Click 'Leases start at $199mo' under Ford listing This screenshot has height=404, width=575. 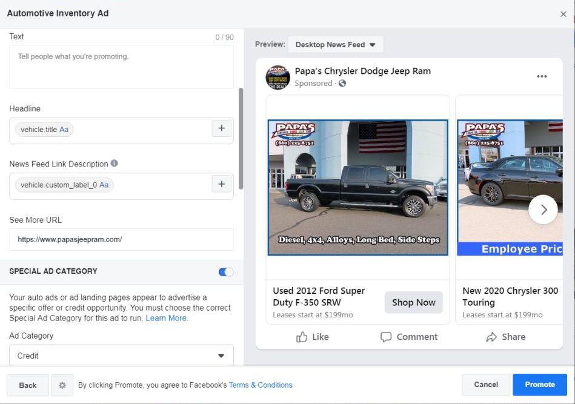(x=313, y=315)
